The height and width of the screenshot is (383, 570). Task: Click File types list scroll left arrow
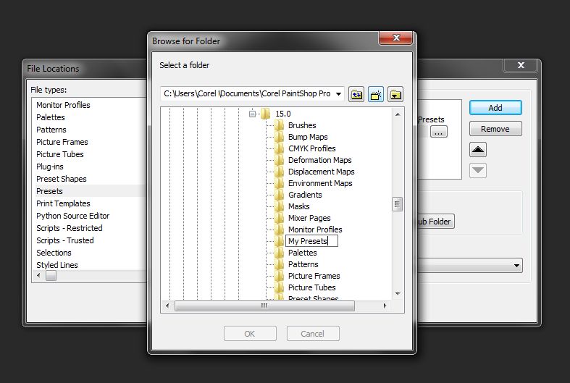(39, 276)
